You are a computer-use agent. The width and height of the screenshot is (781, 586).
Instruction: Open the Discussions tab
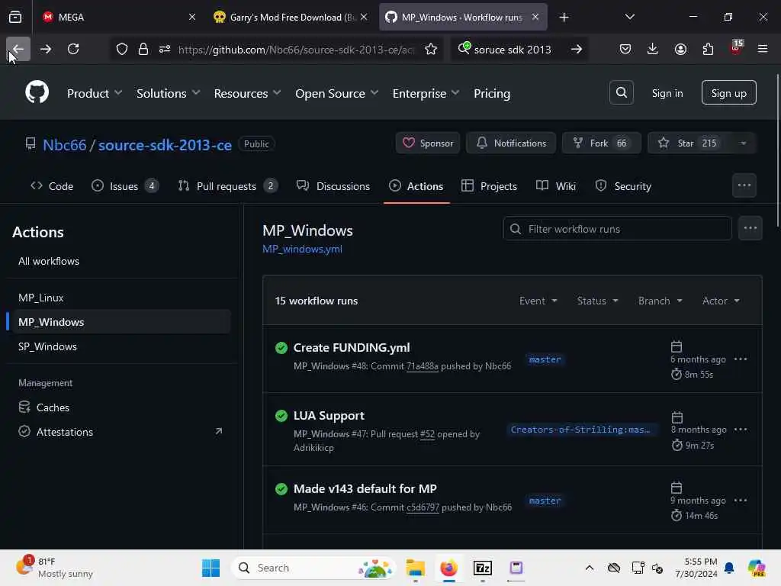333,186
